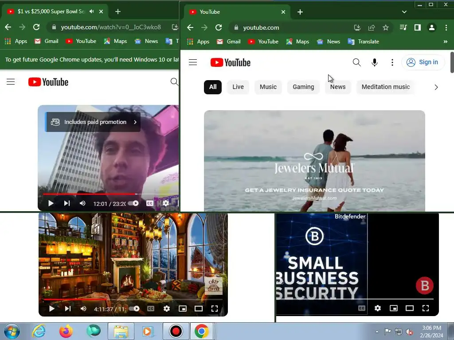Expand the Includes paid promotion chevron
The height and width of the screenshot is (340, 454).
click(x=135, y=122)
